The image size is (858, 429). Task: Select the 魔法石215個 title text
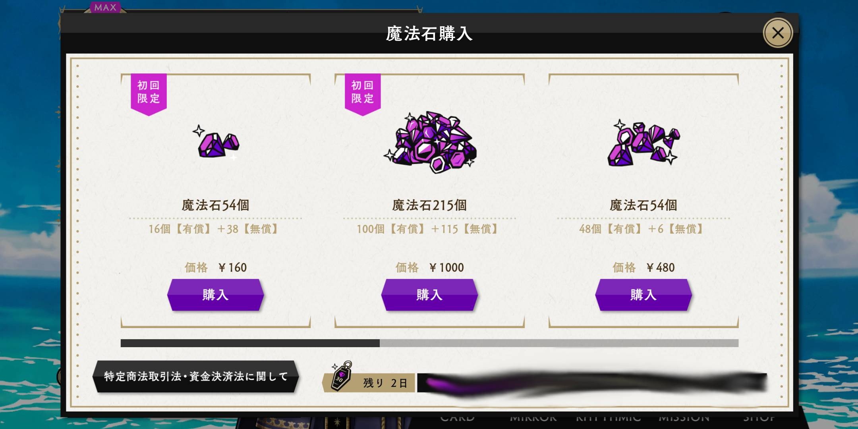(429, 205)
